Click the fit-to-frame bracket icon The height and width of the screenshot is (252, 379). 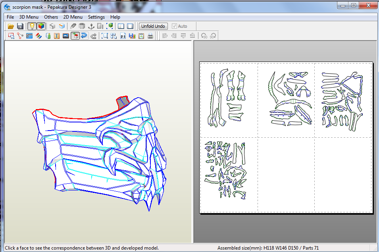point(105,36)
